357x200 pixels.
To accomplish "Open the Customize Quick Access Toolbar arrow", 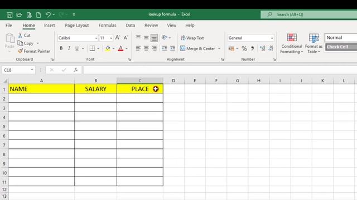I will [x=74, y=14].
